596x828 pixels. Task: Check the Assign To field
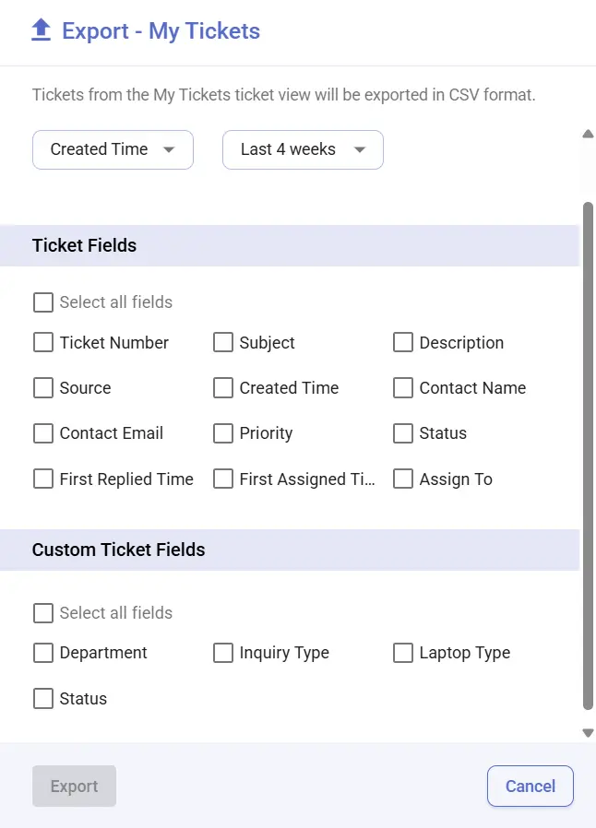pyautogui.click(x=402, y=479)
